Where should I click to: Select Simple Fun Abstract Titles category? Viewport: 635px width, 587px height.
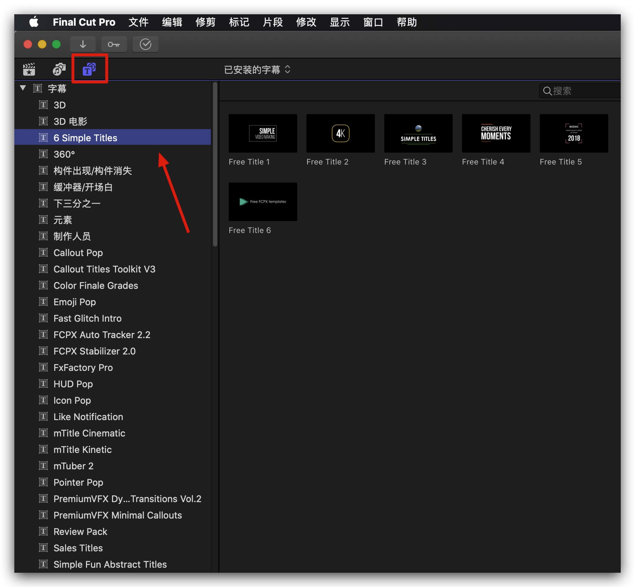click(x=113, y=564)
